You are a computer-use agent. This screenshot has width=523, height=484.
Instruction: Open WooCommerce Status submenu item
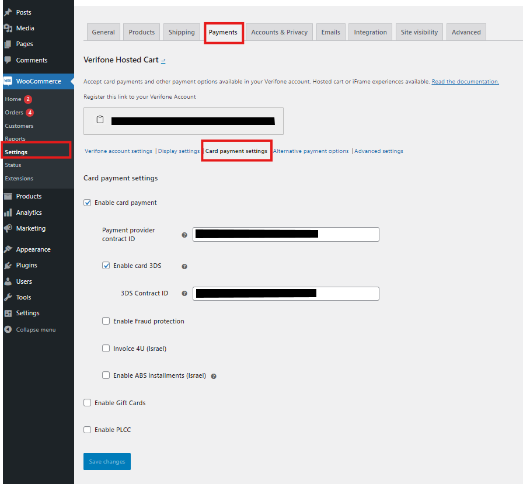click(x=13, y=165)
